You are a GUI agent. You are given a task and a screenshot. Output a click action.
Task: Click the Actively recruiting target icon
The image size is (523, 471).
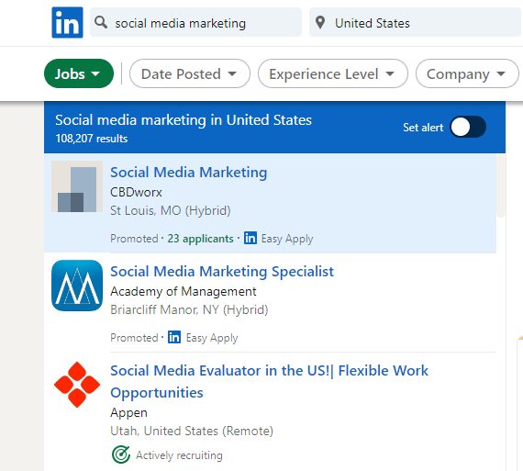(x=121, y=454)
